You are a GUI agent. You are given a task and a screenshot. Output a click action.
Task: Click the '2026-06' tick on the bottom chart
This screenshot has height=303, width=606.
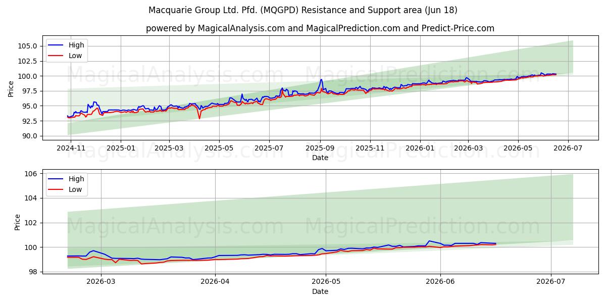[440, 282]
